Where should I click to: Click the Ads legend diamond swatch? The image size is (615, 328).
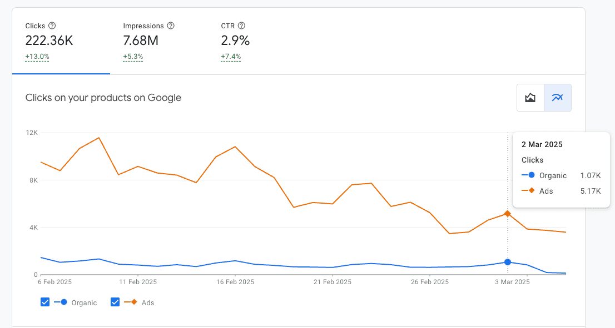pyautogui.click(x=134, y=302)
